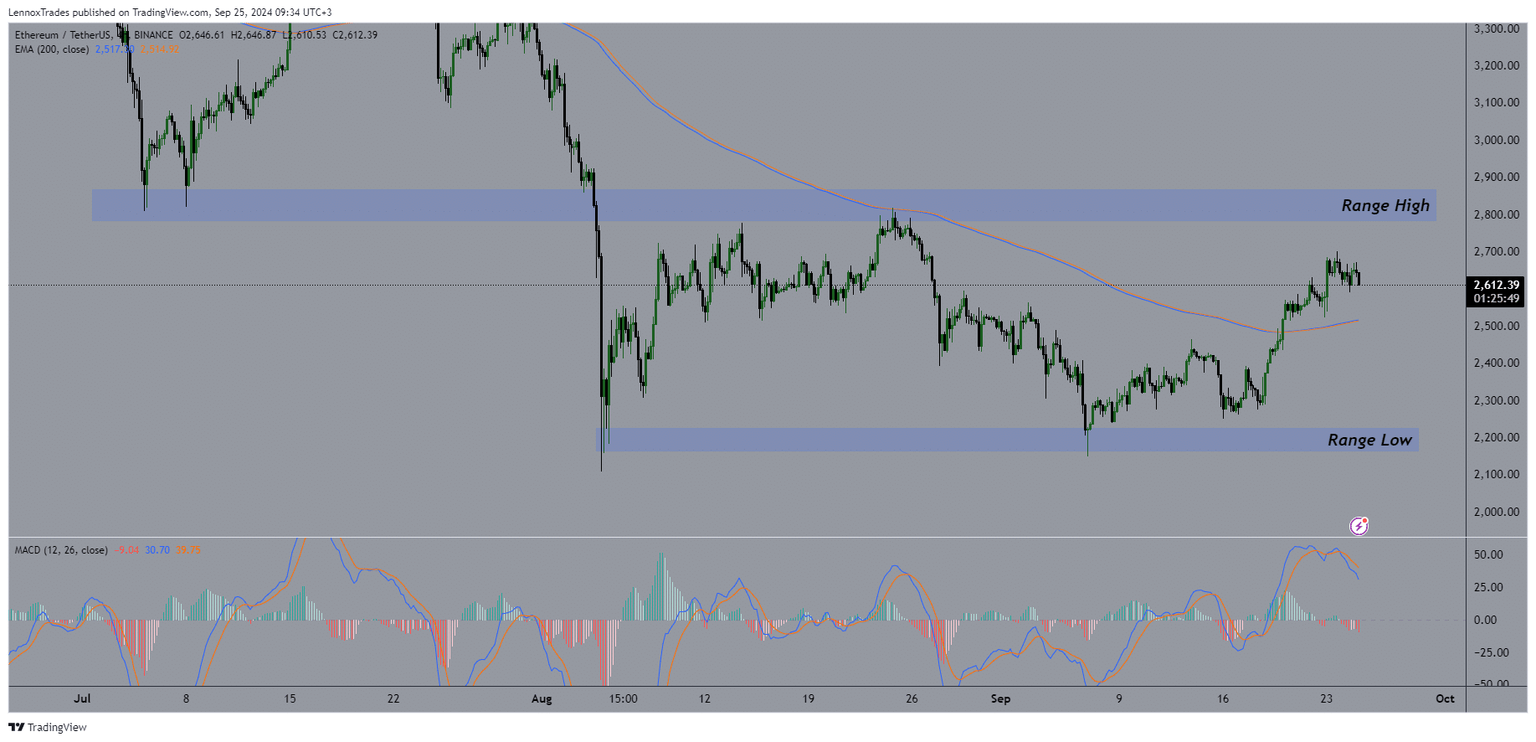1536x742 pixels.
Task: Click the 15:00 label on time axis
Action: click(x=623, y=698)
